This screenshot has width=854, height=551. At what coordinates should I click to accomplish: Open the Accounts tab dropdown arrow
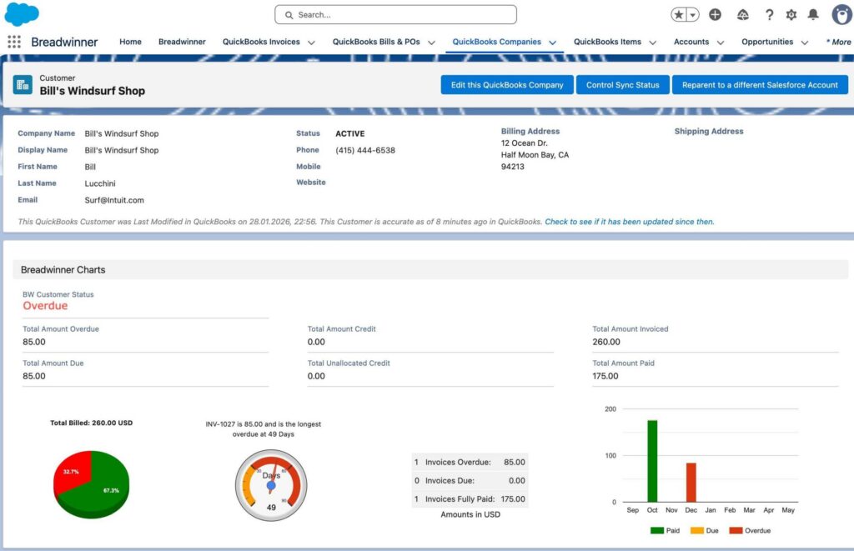pyautogui.click(x=721, y=42)
